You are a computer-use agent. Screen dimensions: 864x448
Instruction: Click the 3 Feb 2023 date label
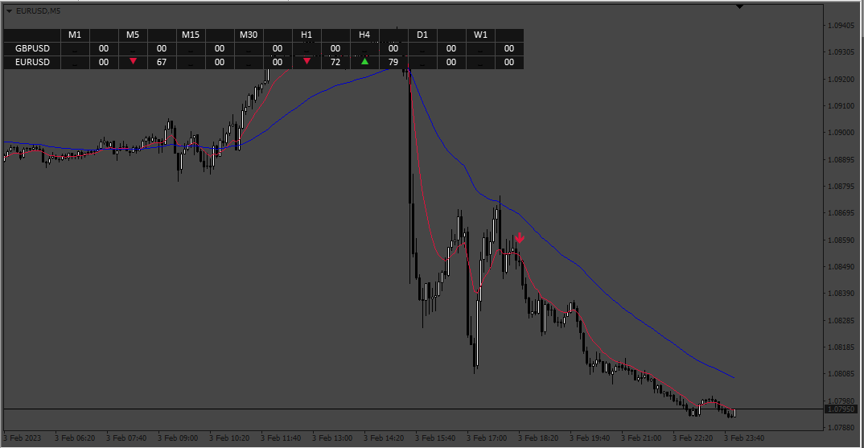(x=23, y=438)
